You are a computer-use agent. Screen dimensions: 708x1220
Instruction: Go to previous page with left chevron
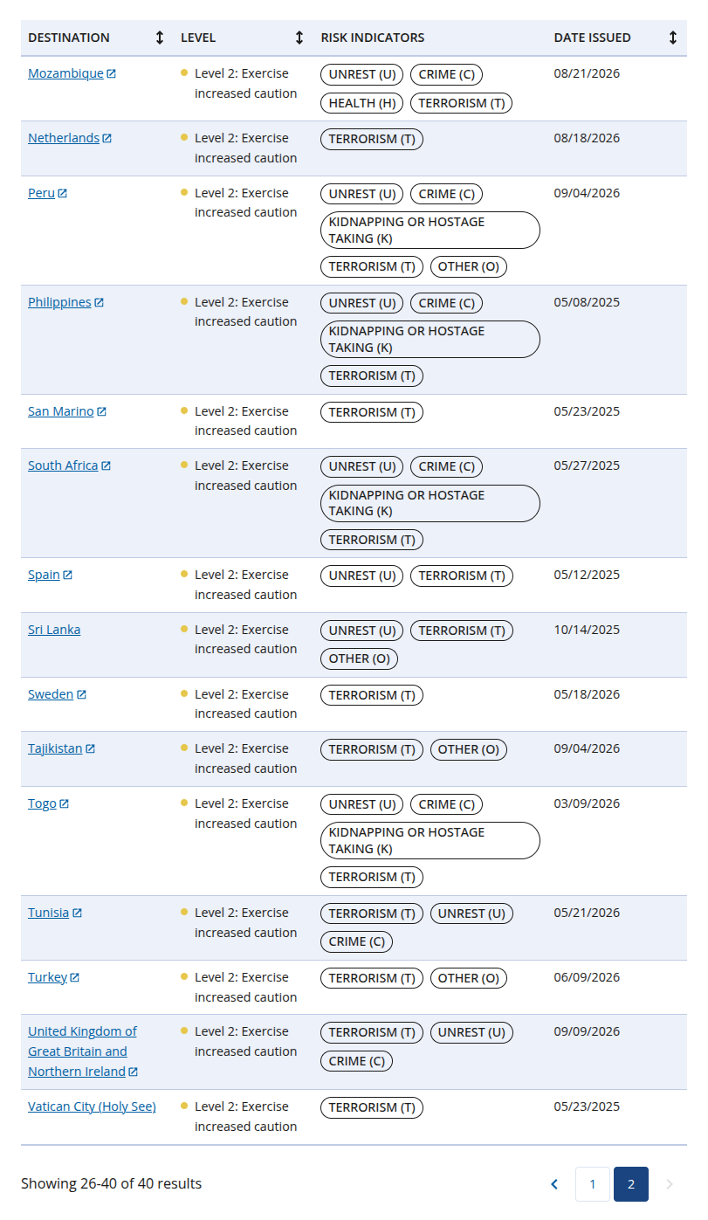click(x=554, y=1184)
